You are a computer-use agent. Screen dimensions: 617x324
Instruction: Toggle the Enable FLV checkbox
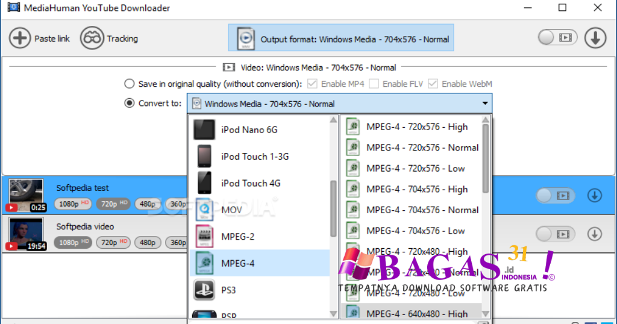(x=374, y=84)
